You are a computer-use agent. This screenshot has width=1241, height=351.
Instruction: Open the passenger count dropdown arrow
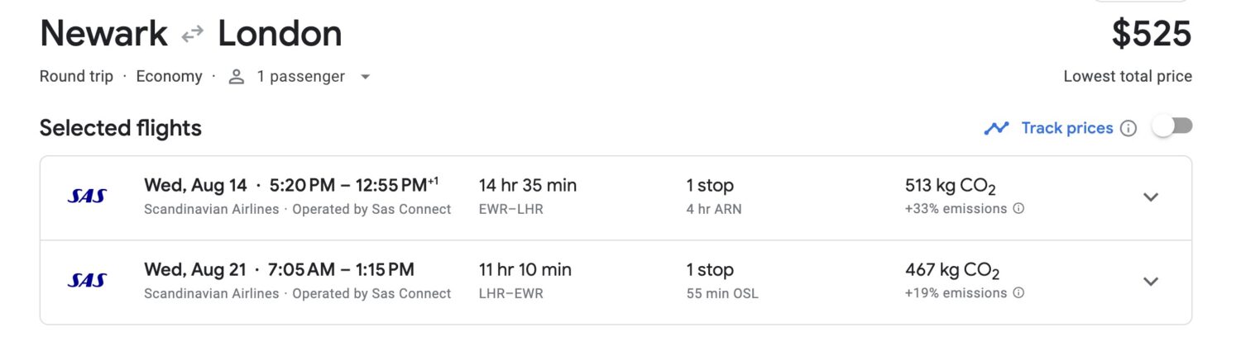click(365, 77)
